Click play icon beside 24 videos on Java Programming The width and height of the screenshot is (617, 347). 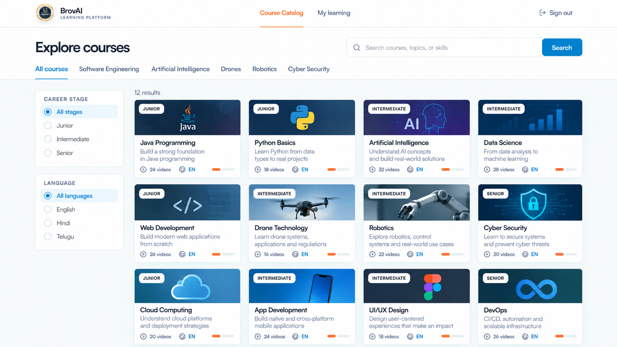[143, 169]
